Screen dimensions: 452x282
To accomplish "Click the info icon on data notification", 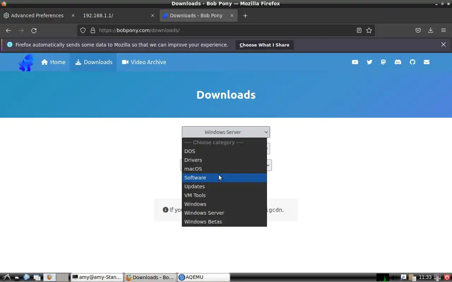I will [x=10, y=44].
